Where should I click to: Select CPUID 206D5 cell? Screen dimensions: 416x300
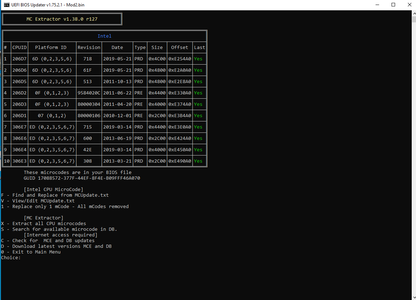(20, 82)
